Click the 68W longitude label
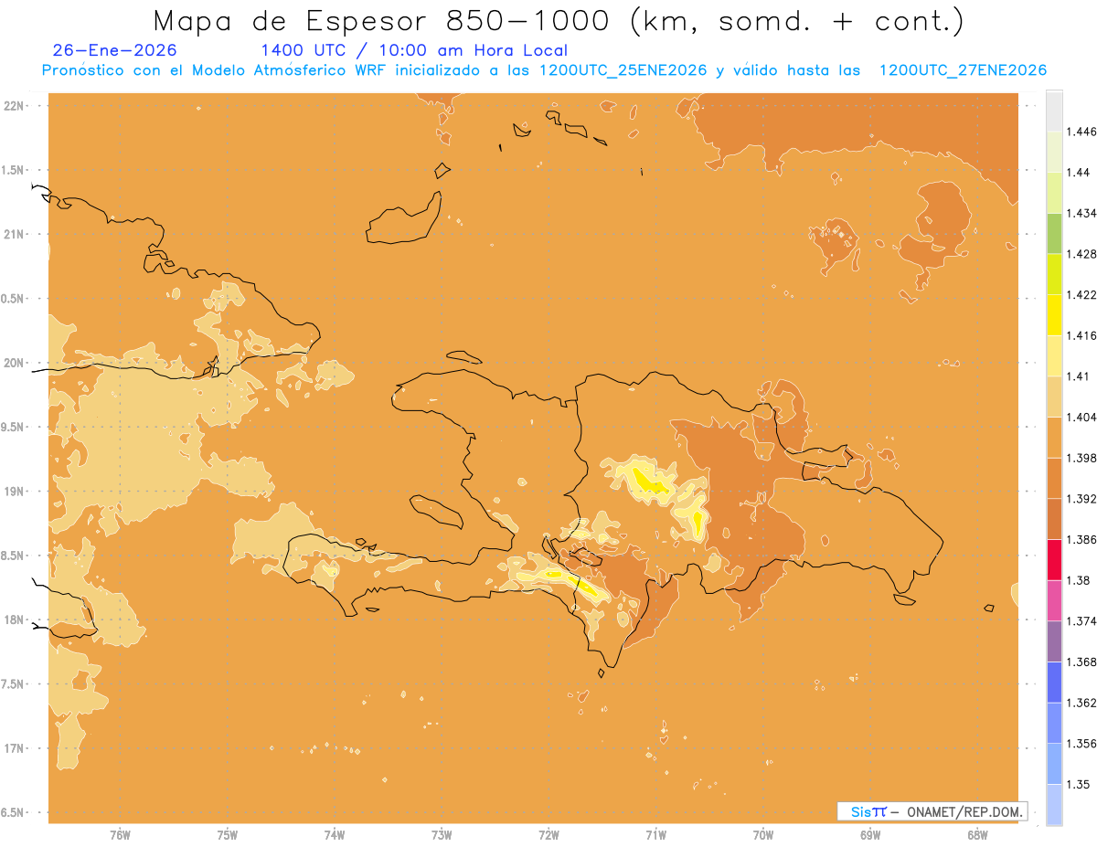The height and width of the screenshot is (847, 1097). pyautogui.click(x=977, y=834)
